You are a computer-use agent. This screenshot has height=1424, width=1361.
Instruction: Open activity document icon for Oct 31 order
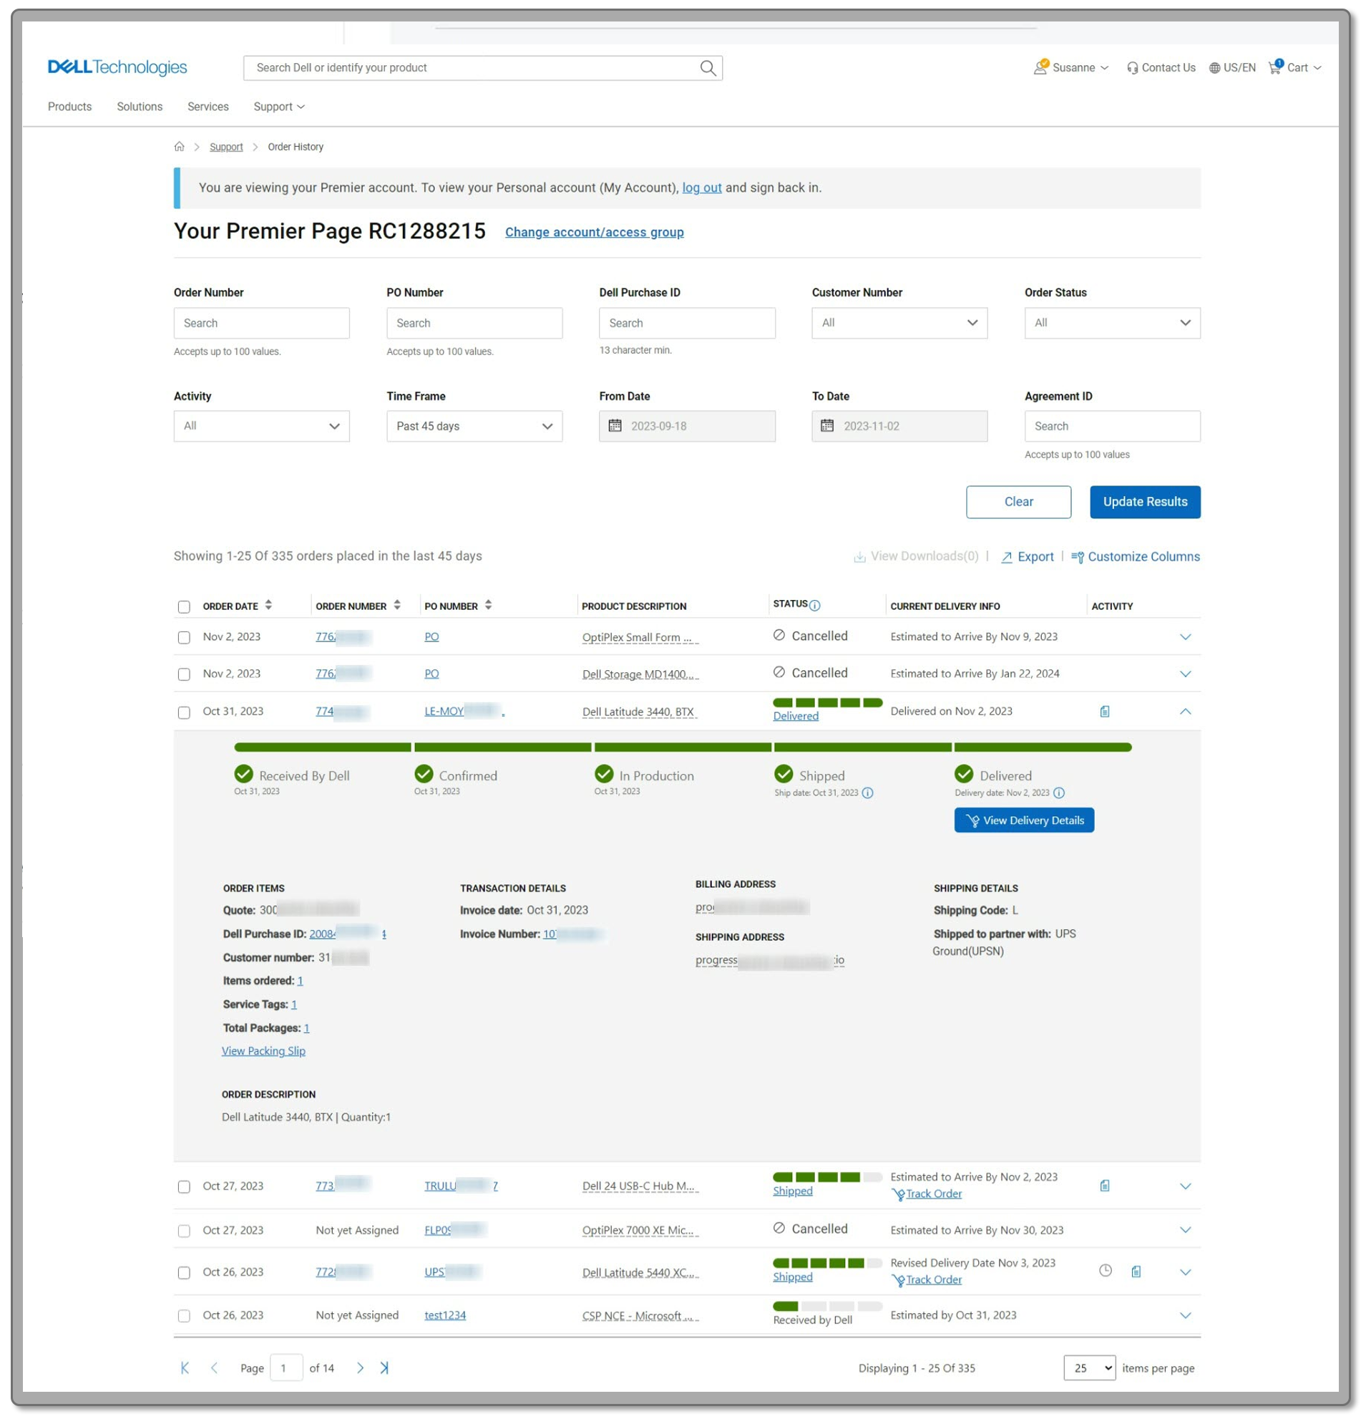point(1104,711)
